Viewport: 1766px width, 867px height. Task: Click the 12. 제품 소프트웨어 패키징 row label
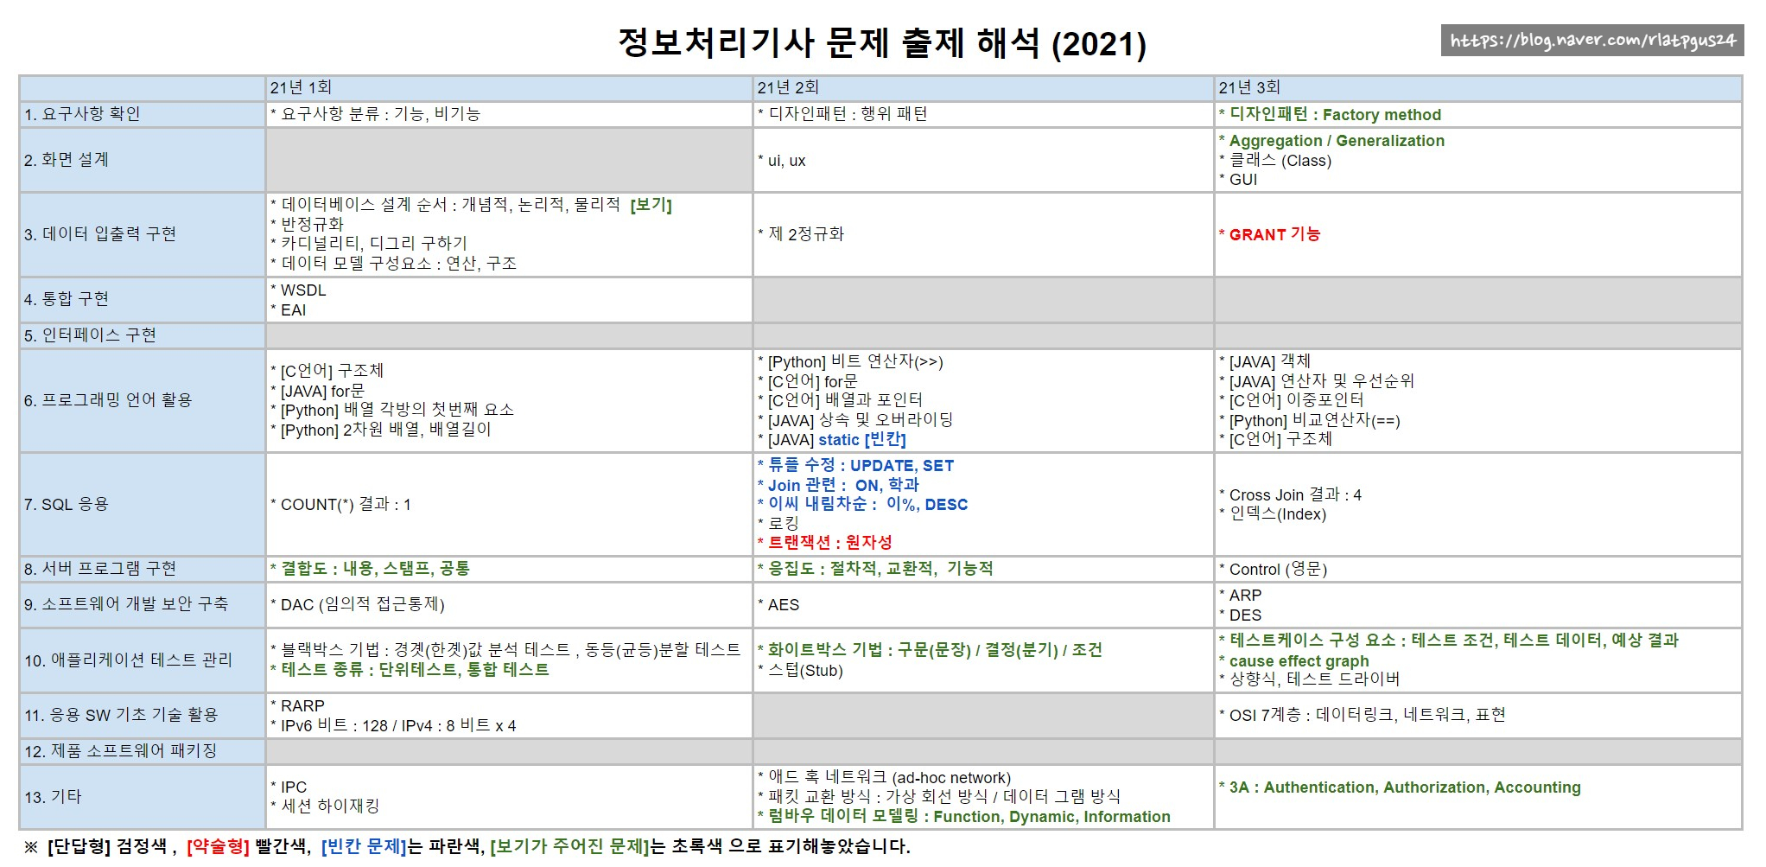tap(120, 750)
